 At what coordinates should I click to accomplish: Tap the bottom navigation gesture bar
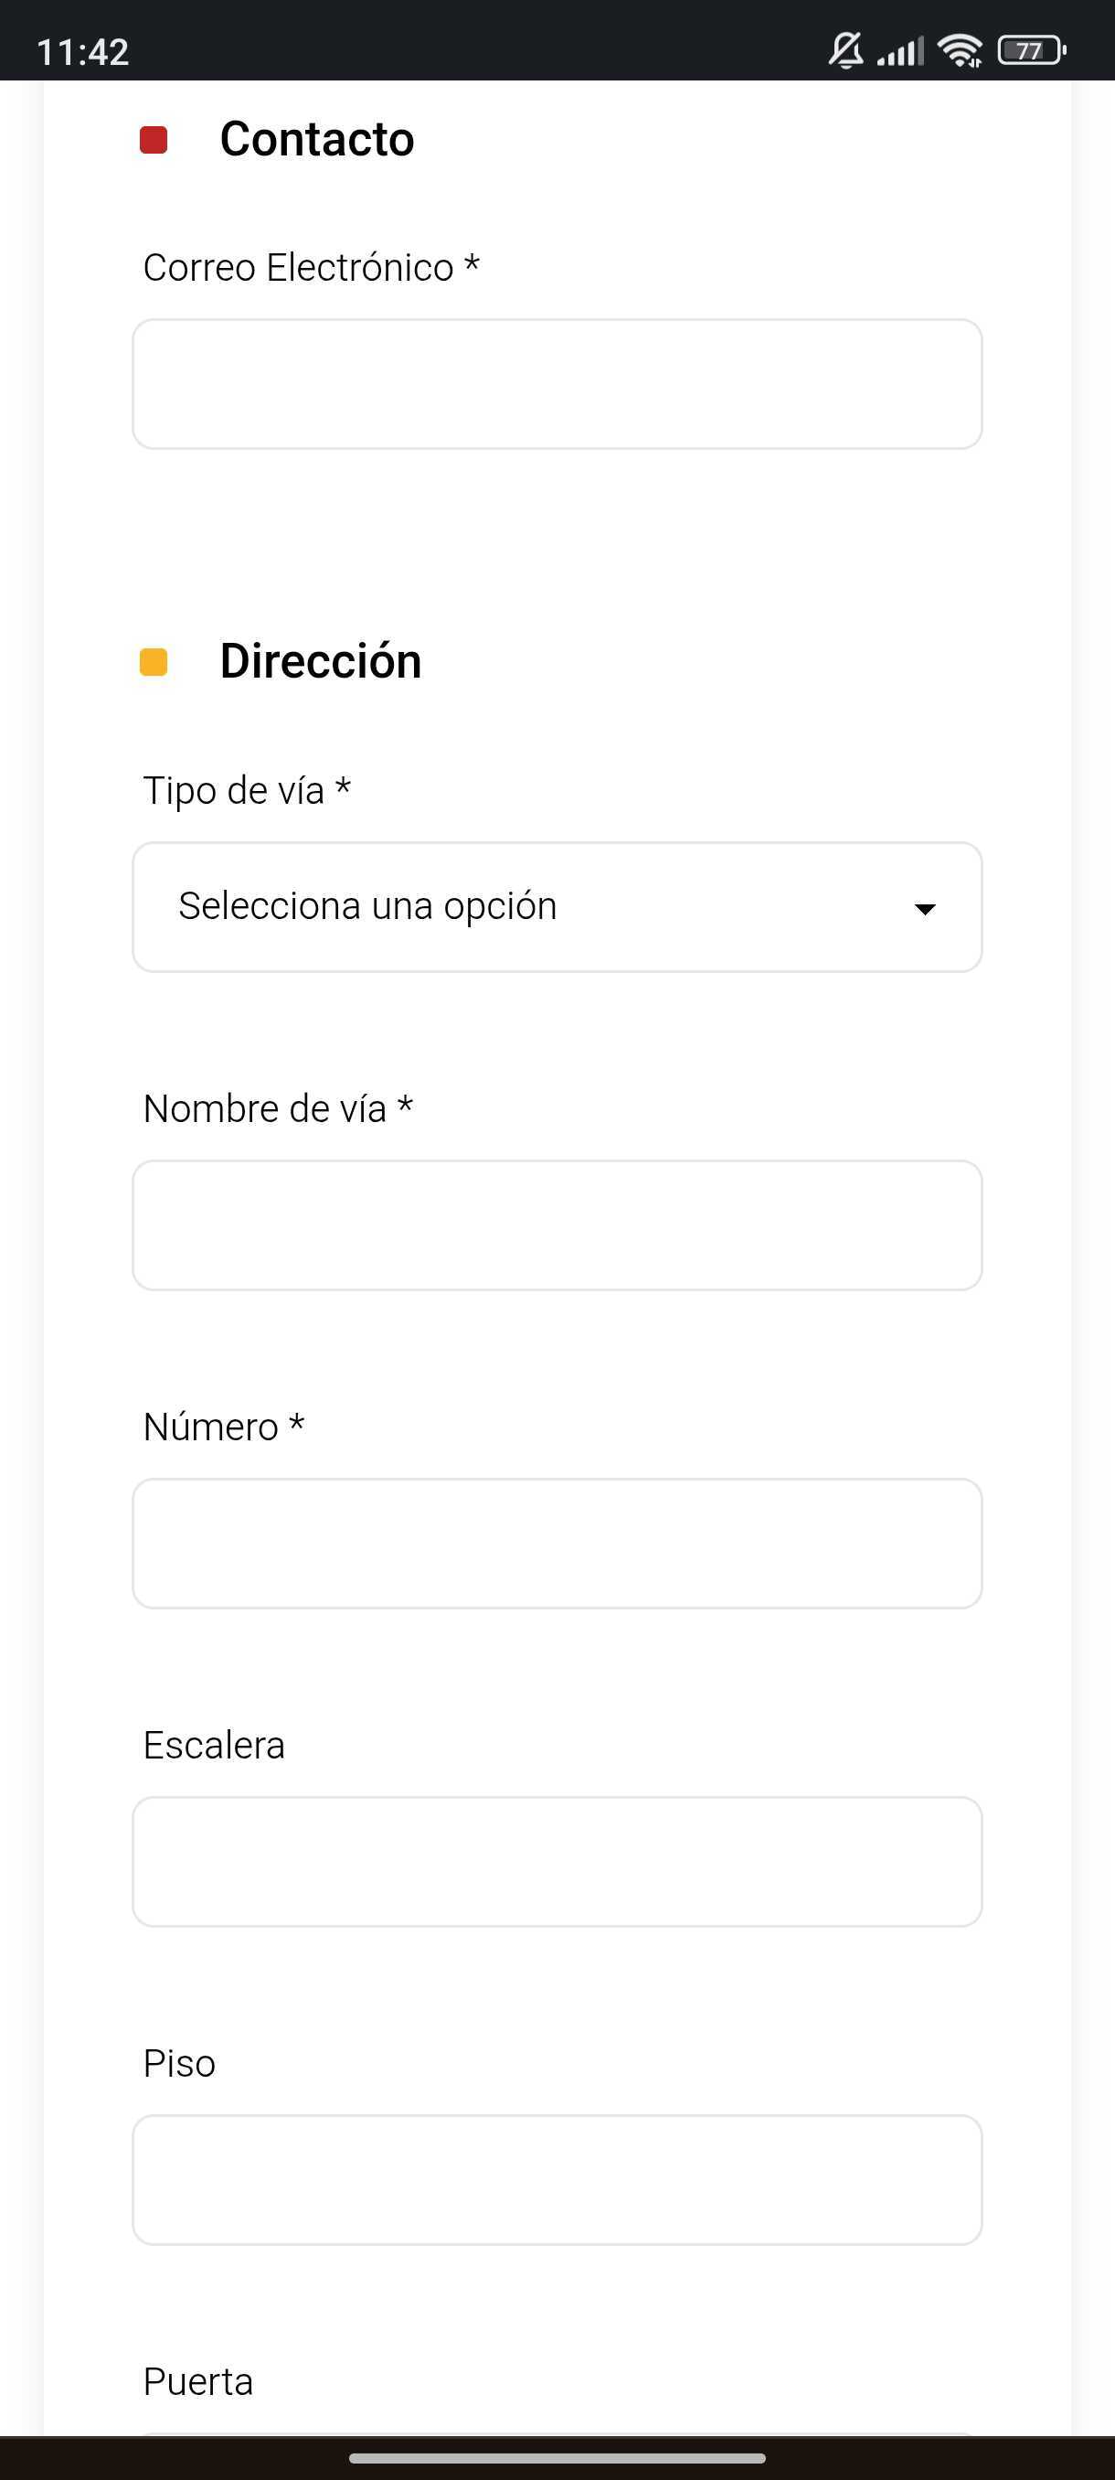(557, 2458)
